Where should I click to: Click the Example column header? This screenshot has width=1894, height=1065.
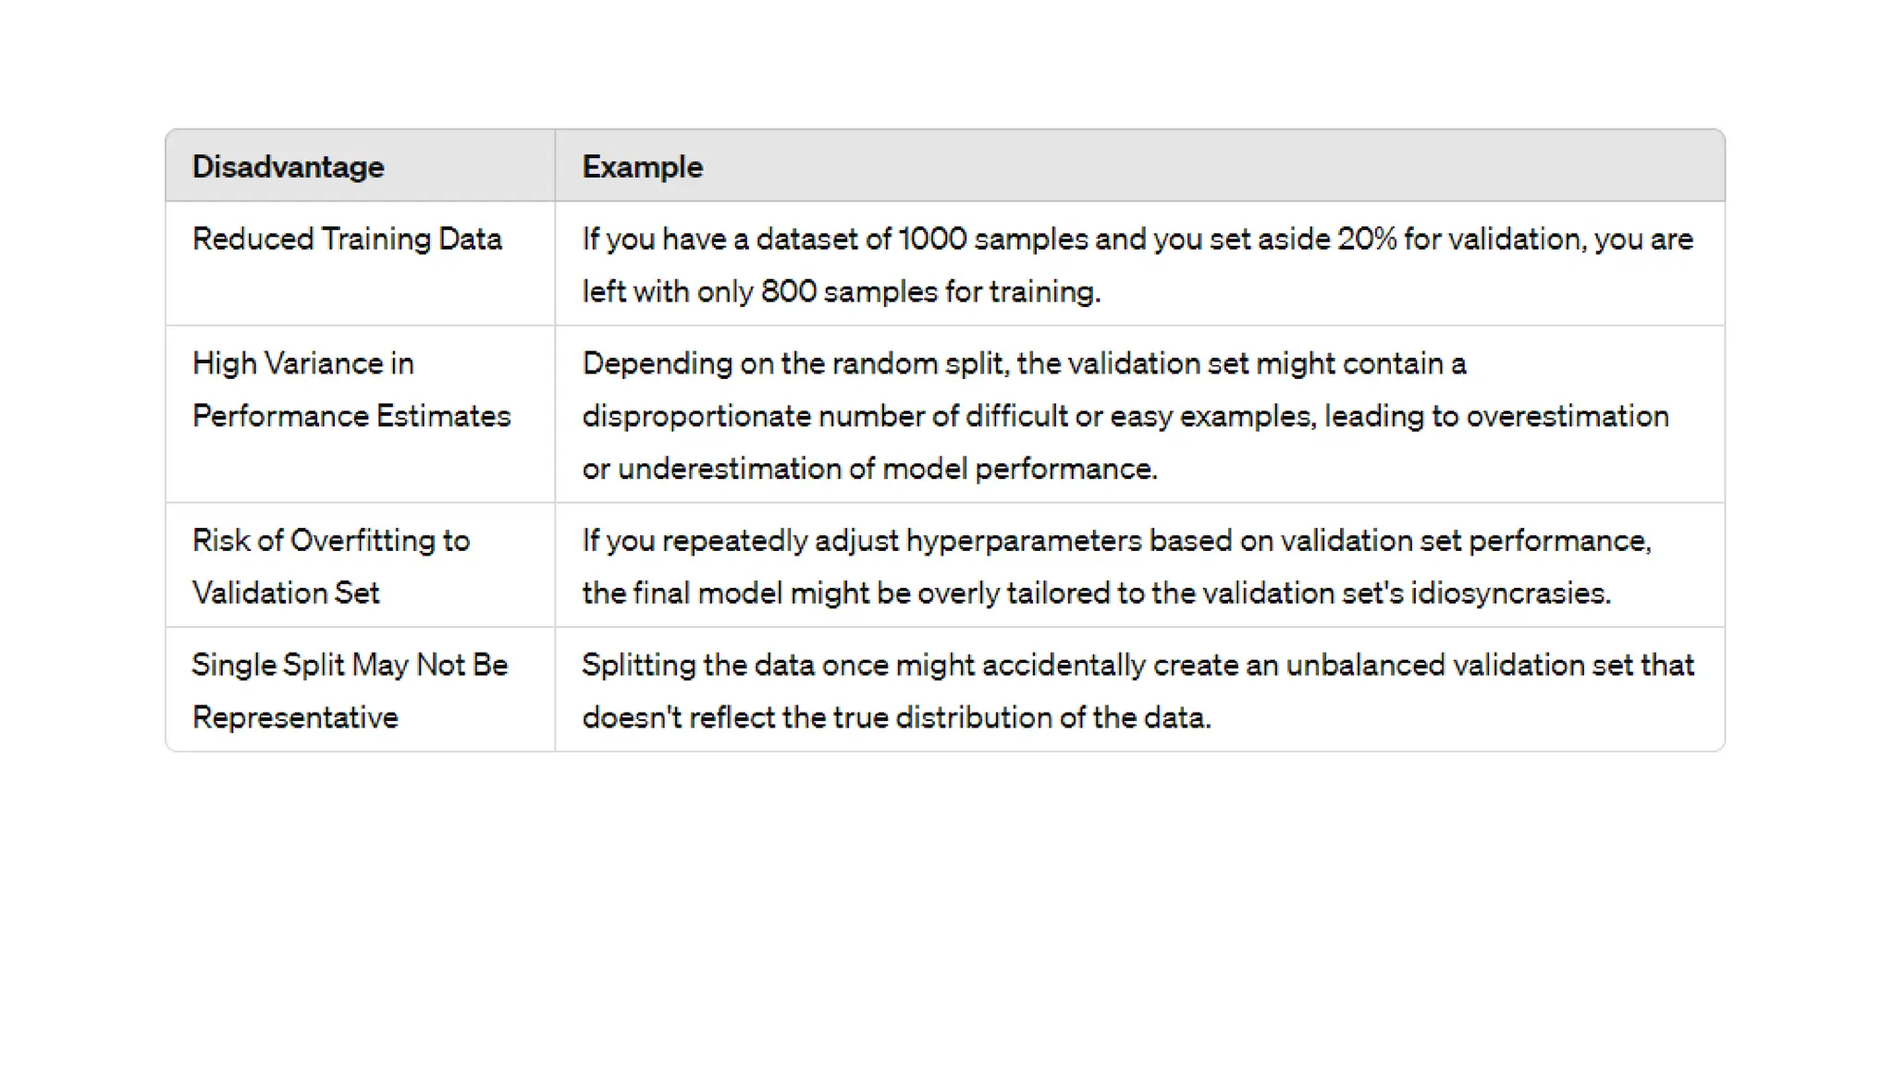[642, 167]
